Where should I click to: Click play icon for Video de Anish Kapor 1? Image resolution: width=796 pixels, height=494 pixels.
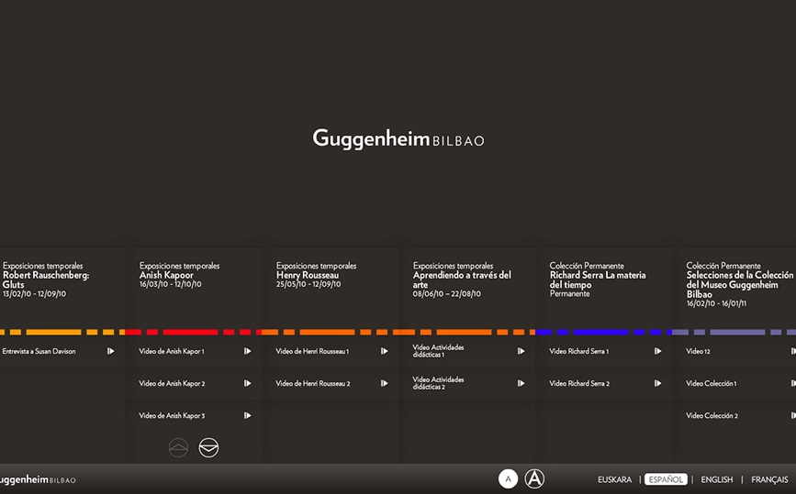pos(247,351)
